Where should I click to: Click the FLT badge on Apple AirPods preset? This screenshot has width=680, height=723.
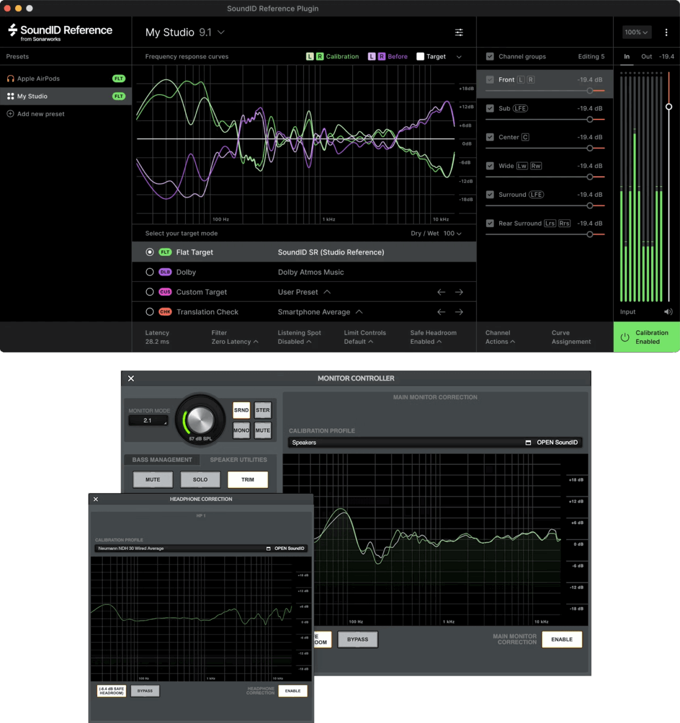[119, 78]
